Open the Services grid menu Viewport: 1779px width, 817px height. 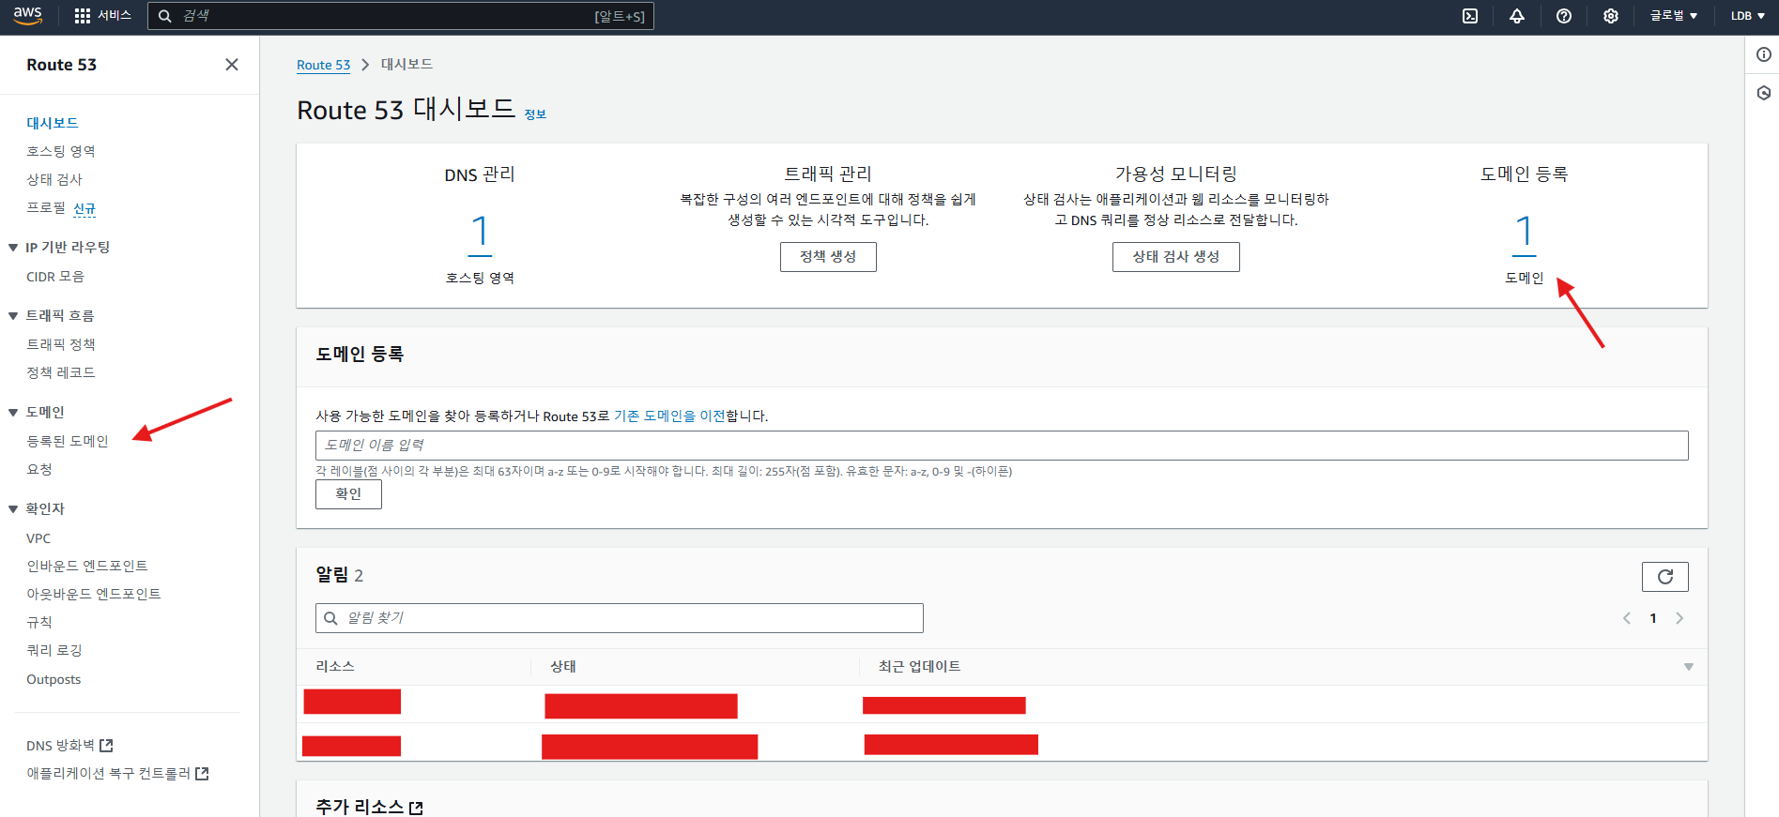tap(102, 16)
